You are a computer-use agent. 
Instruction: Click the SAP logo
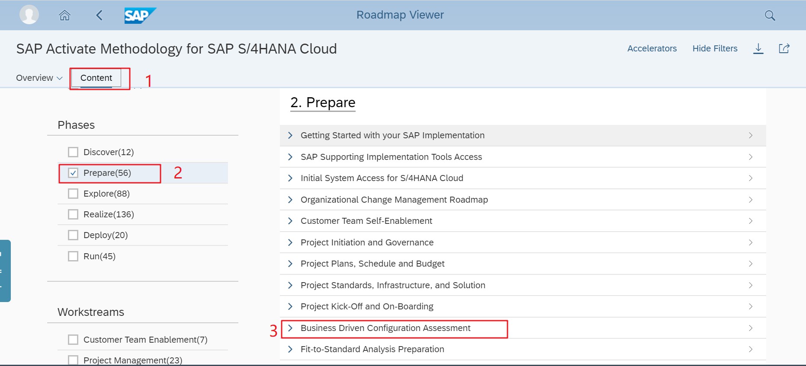click(140, 16)
